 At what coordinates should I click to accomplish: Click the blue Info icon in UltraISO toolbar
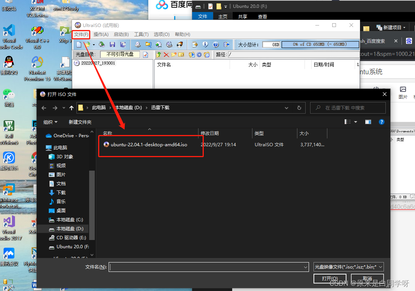point(205,45)
